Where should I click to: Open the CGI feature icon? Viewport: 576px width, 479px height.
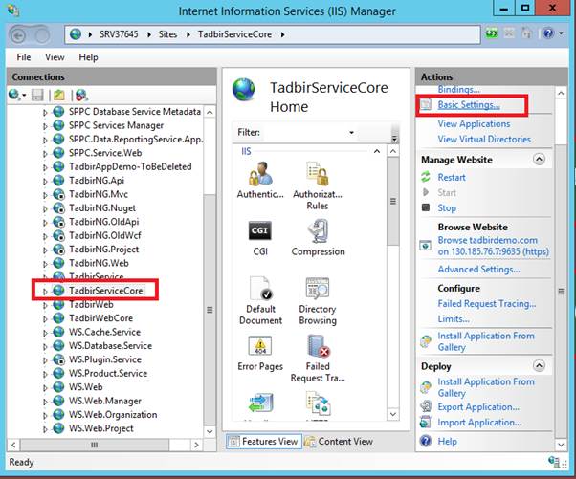[x=260, y=230]
